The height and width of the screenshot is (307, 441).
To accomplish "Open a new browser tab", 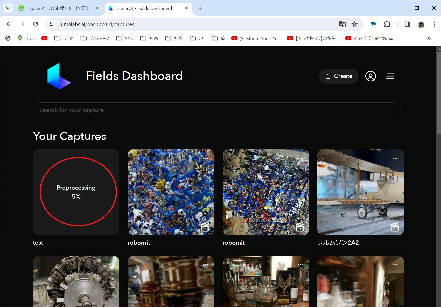I will [x=200, y=8].
